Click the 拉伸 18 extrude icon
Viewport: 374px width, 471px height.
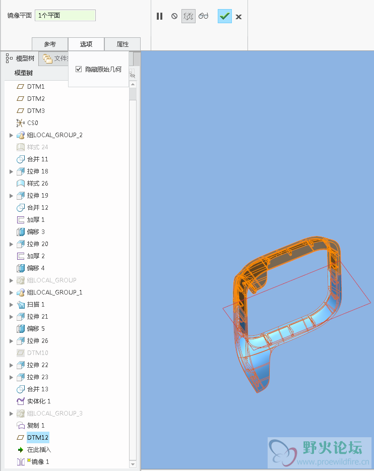click(20, 171)
